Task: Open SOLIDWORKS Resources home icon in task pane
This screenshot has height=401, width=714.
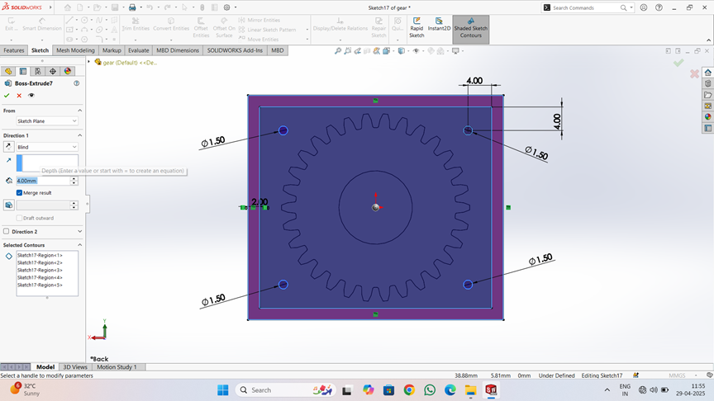Action: click(707, 73)
